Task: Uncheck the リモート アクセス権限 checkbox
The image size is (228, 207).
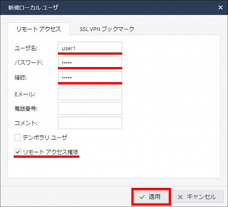Action: click(18, 152)
